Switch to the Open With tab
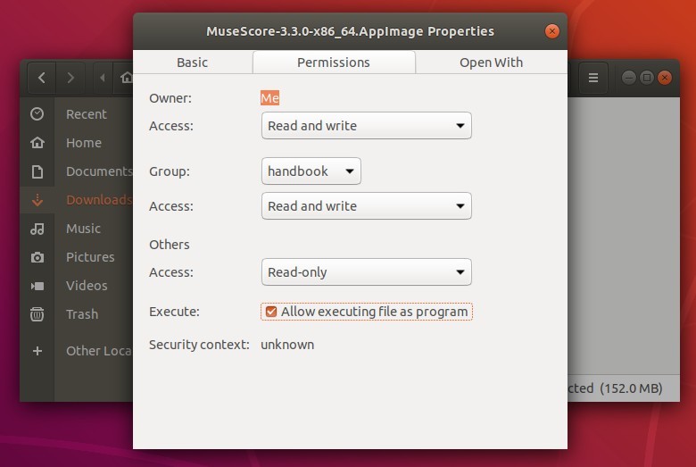The height and width of the screenshot is (467, 696). click(492, 63)
